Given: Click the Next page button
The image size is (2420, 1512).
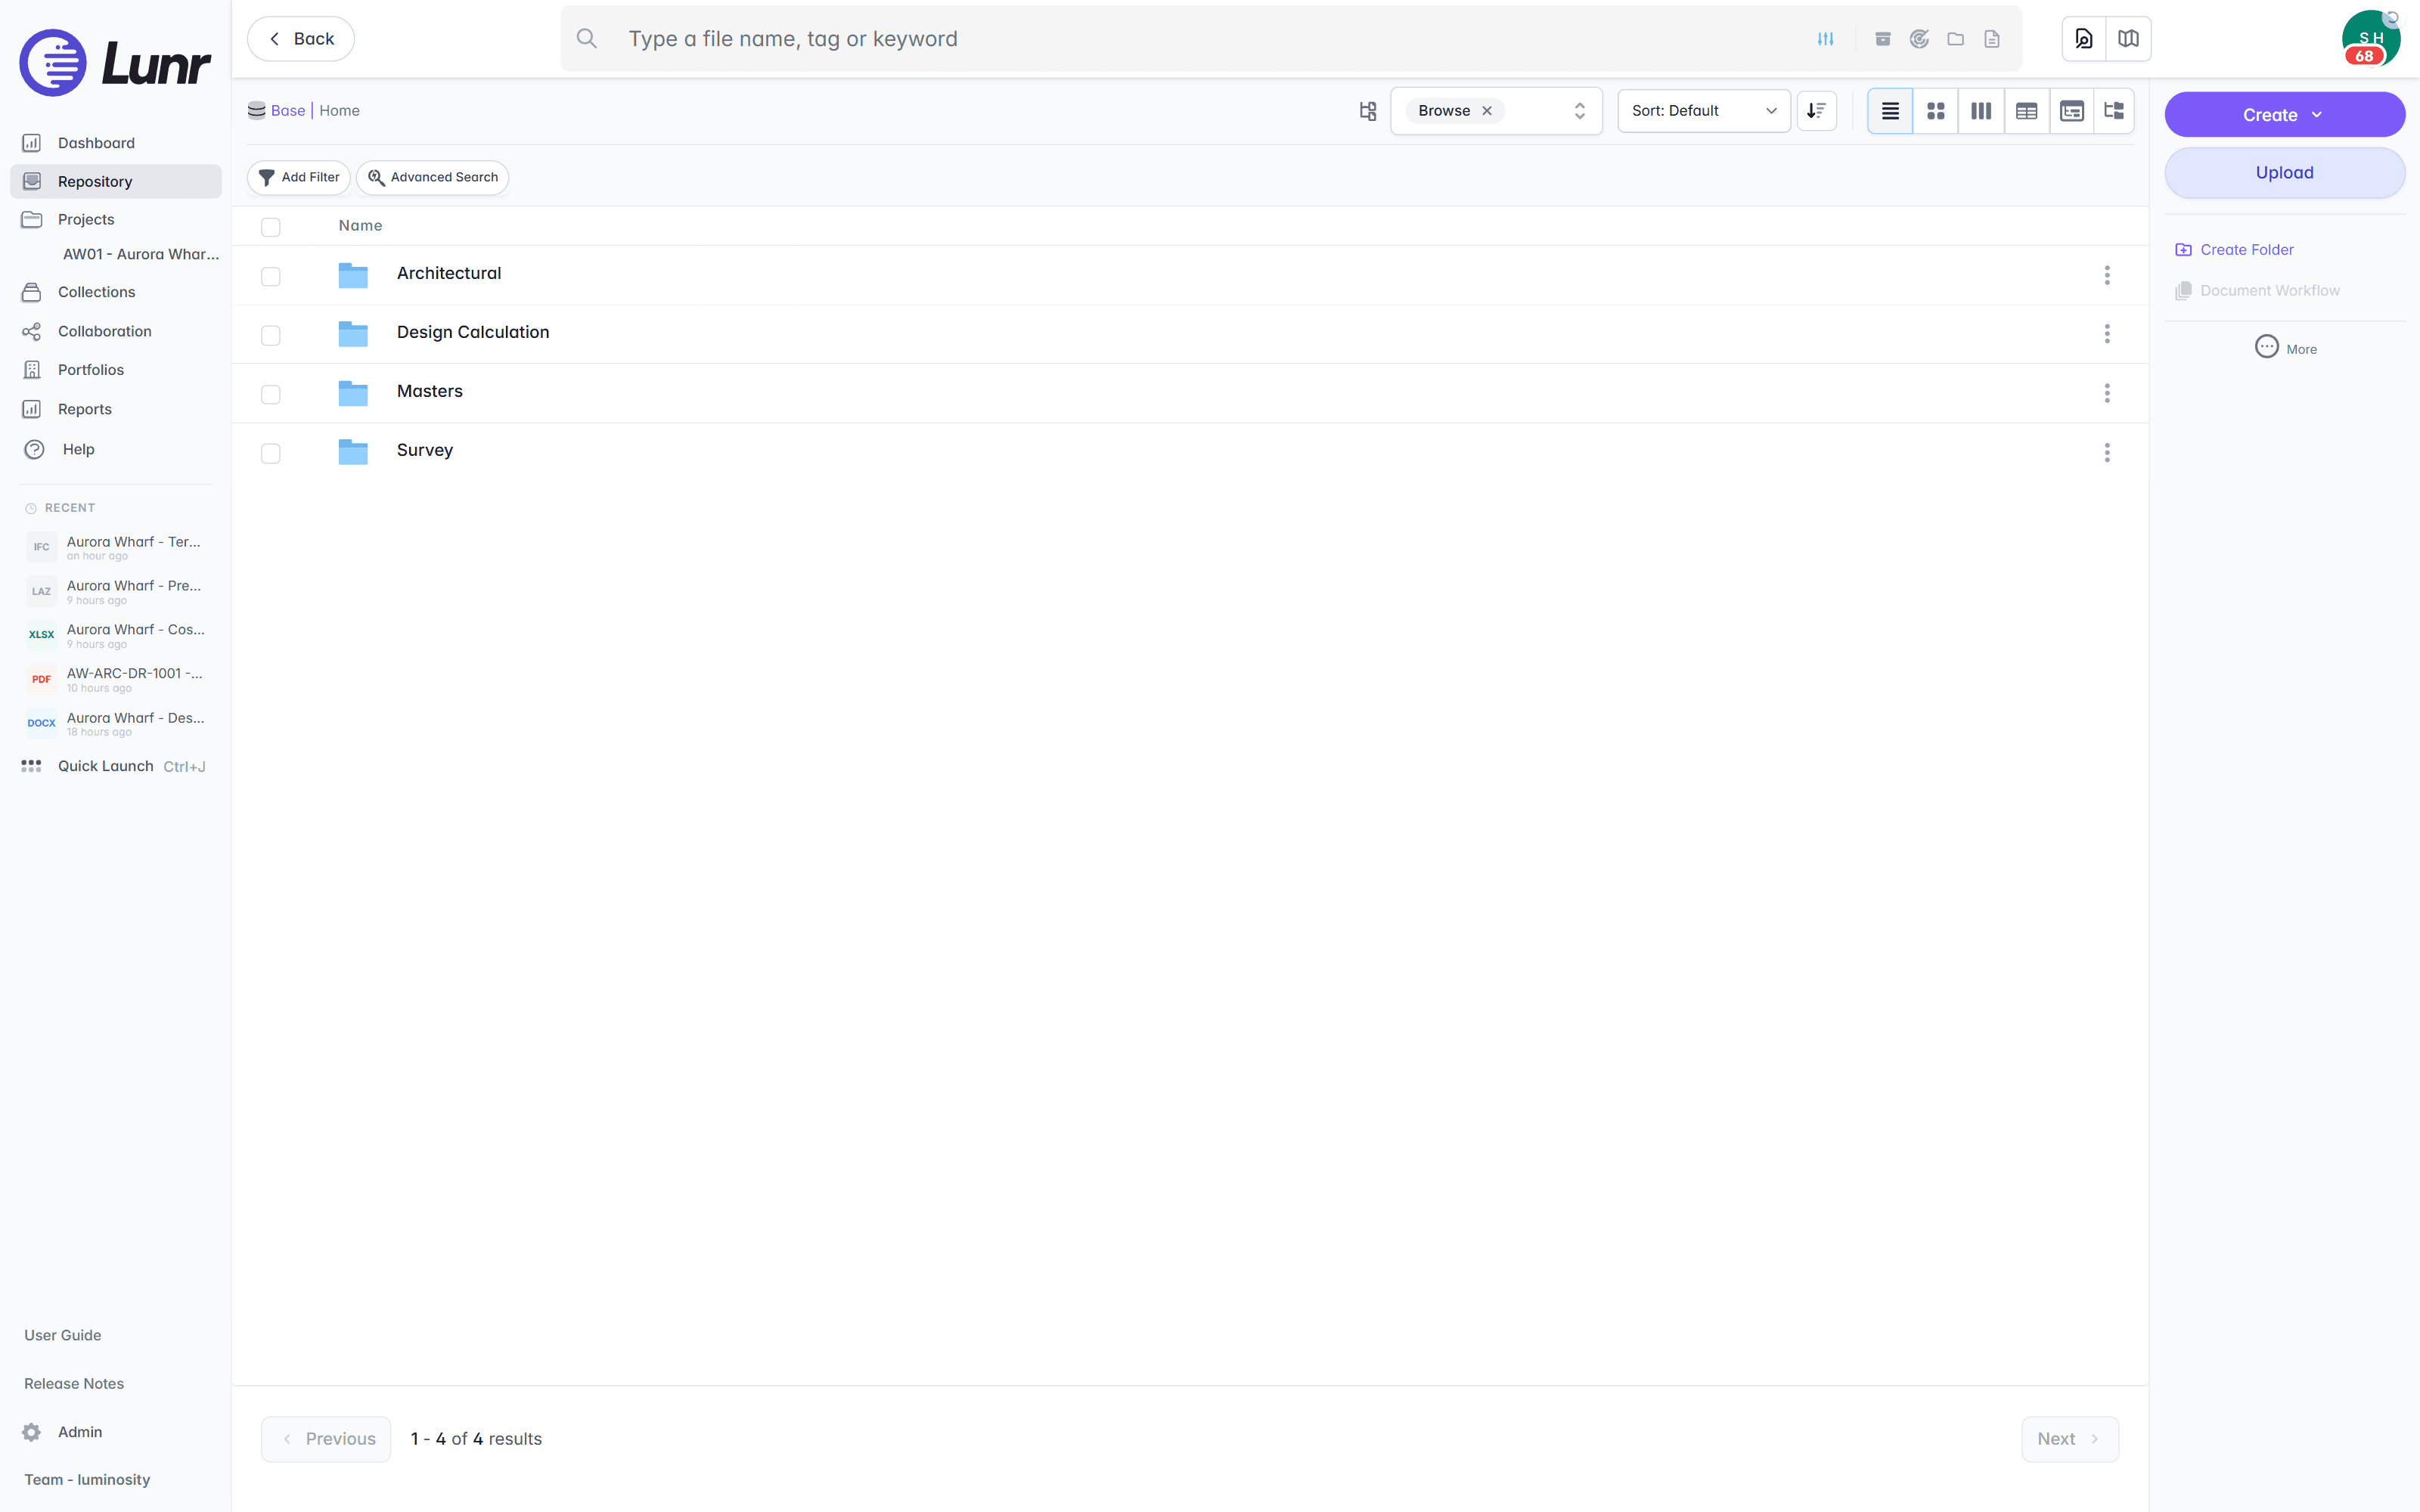Looking at the screenshot, I should [x=2070, y=1438].
